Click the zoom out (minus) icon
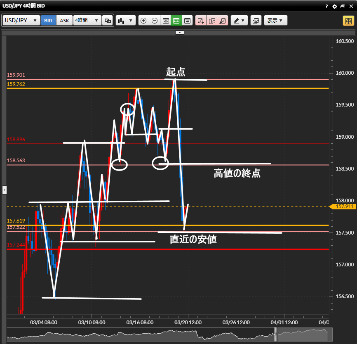357x344 pixels. 155,21
